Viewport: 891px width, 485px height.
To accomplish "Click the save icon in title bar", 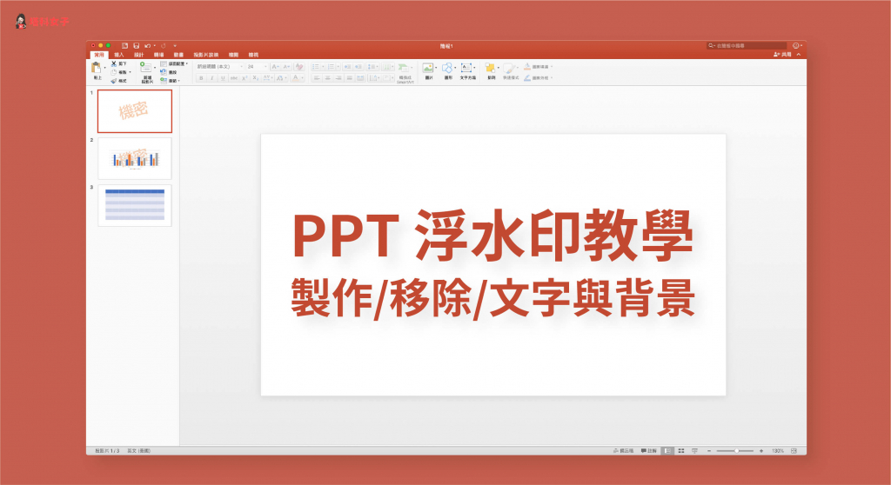I will pyautogui.click(x=137, y=45).
